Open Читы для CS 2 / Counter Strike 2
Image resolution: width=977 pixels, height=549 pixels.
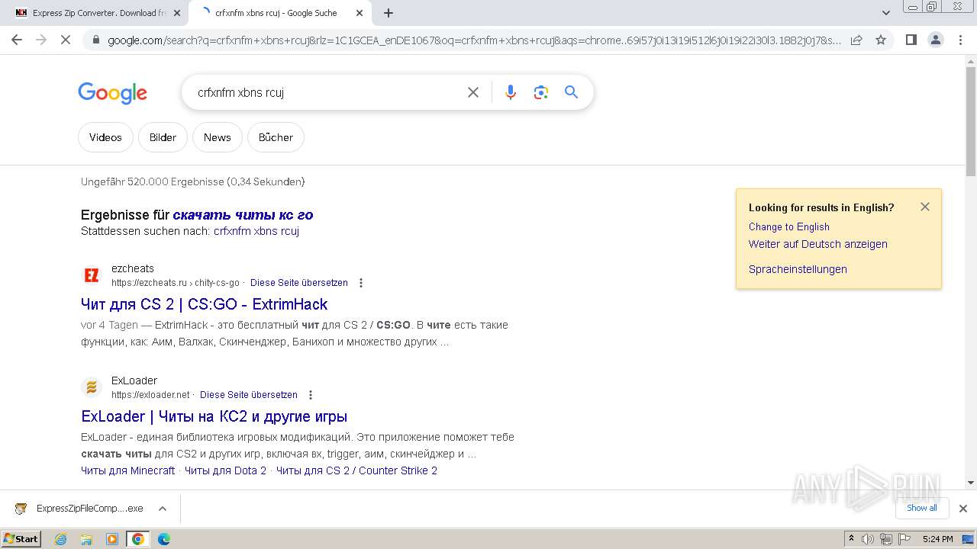pyautogui.click(x=357, y=470)
